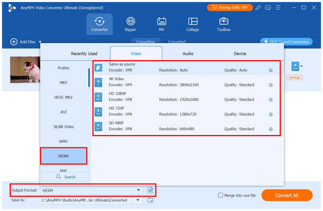Toggle High Speed Conversion
This screenshot has height=211, width=323.
coord(286,41)
